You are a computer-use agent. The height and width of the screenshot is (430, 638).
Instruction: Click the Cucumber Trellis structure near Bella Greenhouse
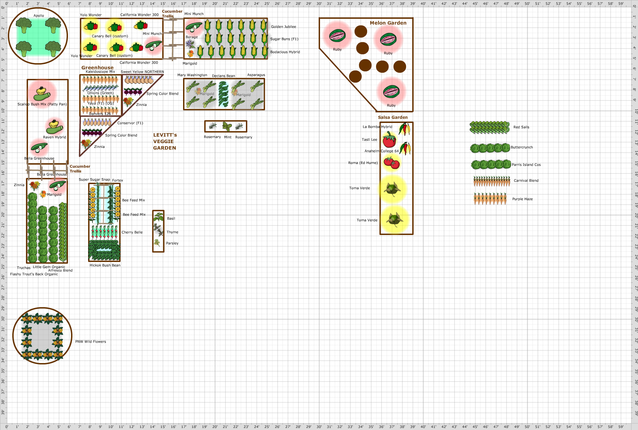coord(47,170)
